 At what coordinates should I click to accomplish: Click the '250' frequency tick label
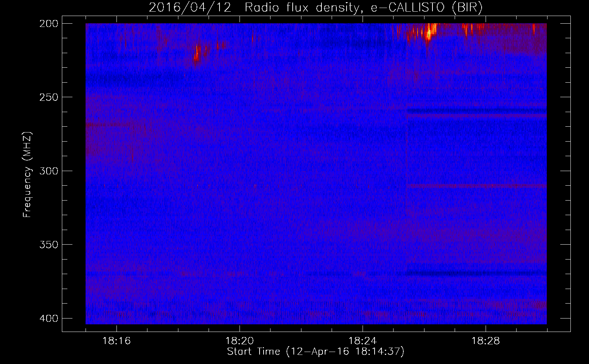(x=48, y=97)
